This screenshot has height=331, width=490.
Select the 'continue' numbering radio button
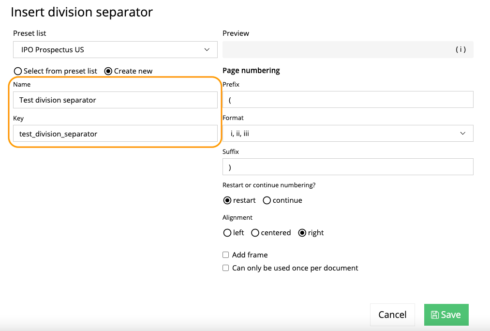tap(267, 200)
